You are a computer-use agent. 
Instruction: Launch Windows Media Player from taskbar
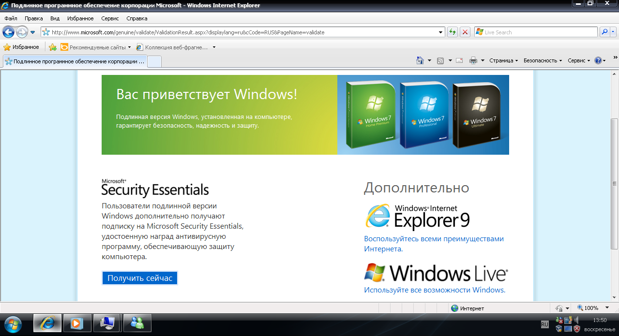(x=77, y=323)
